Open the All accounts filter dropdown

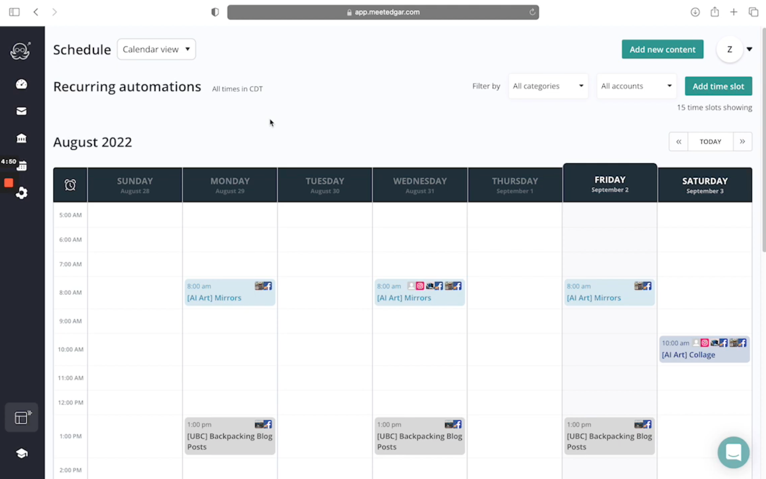coord(636,86)
